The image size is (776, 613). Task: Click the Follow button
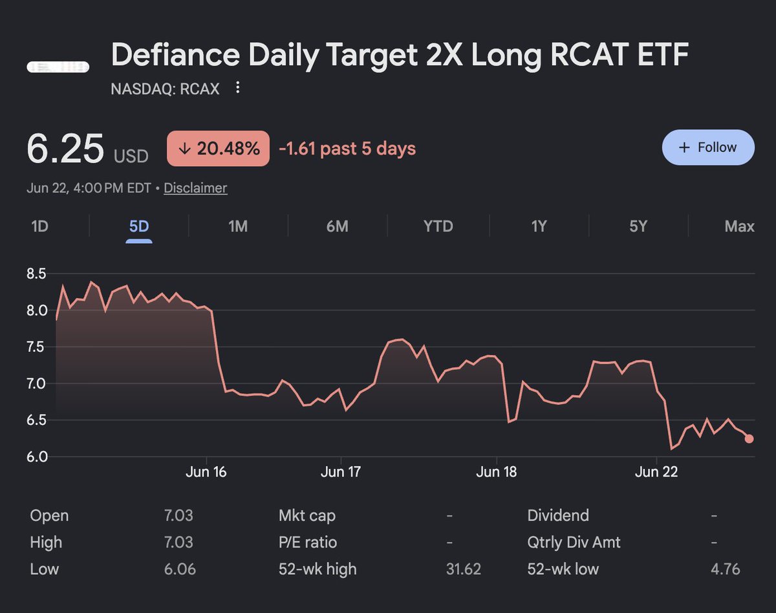click(x=708, y=147)
